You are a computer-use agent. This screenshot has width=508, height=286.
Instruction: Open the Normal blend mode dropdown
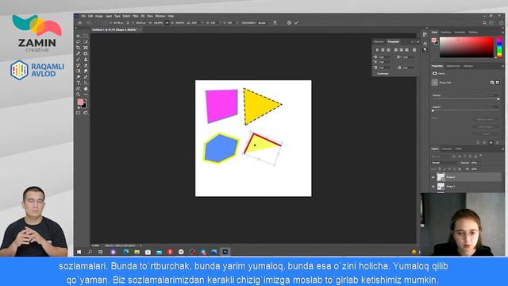coord(445,162)
